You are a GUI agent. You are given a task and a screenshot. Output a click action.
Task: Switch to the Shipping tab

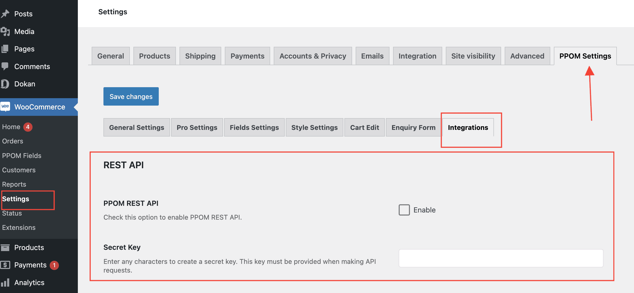(200, 56)
